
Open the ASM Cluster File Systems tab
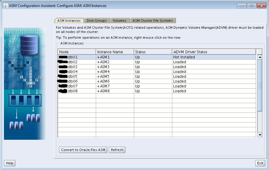pos(153,21)
